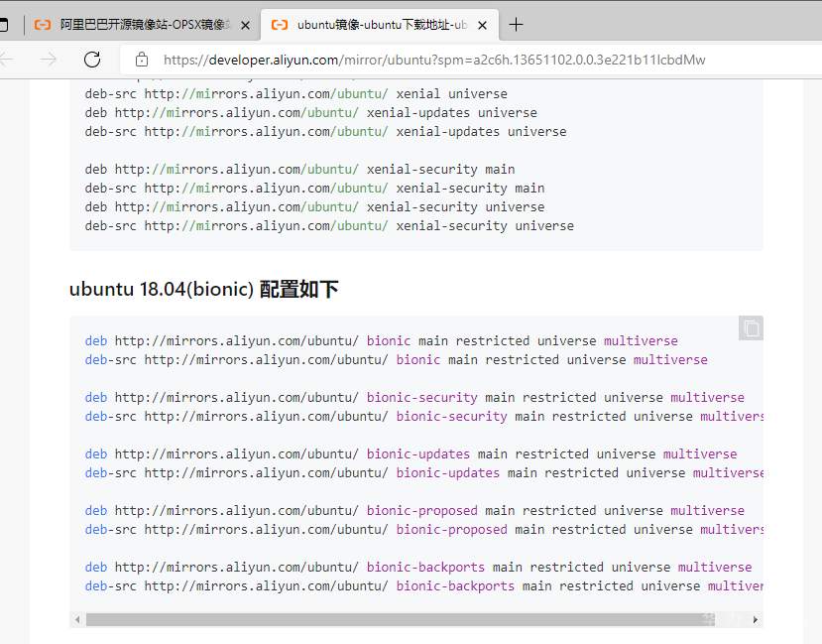Click the 'deb-src ... xenial-updates universe' line
This screenshot has width=822, height=644.
click(x=325, y=132)
